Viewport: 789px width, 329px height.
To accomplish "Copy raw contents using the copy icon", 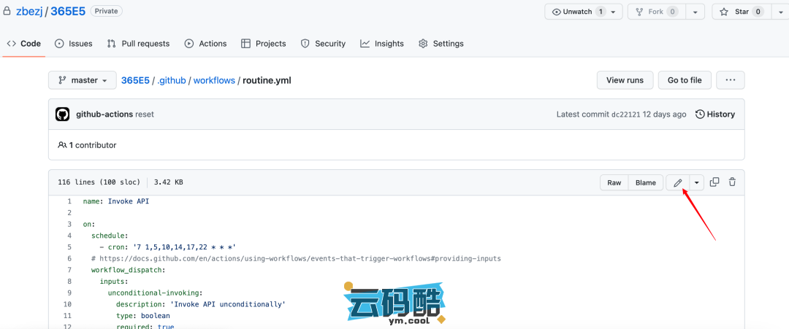I will [x=714, y=182].
